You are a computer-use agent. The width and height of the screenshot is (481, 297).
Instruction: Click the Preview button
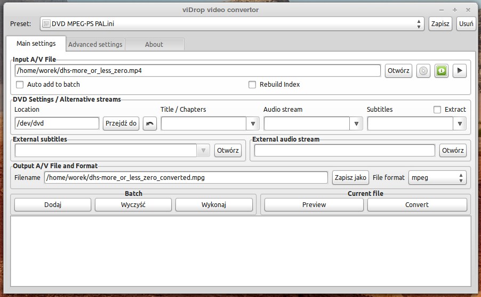pyautogui.click(x=314, y=204)
